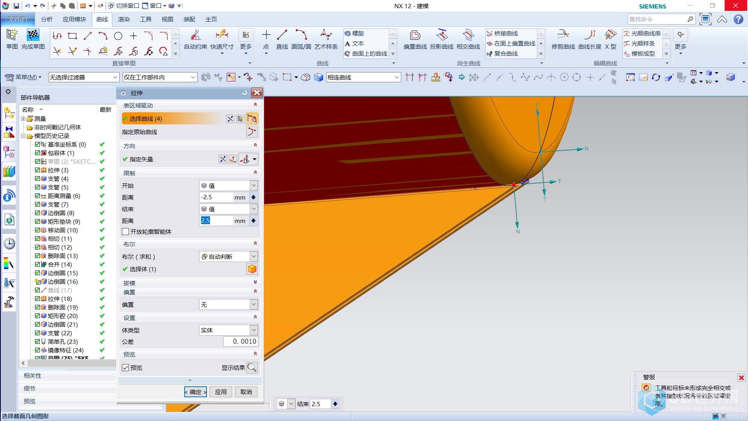Screen dimensions: 748x421
Task: Click the X-Form (X 型) icon
Action: click(610, 35)
